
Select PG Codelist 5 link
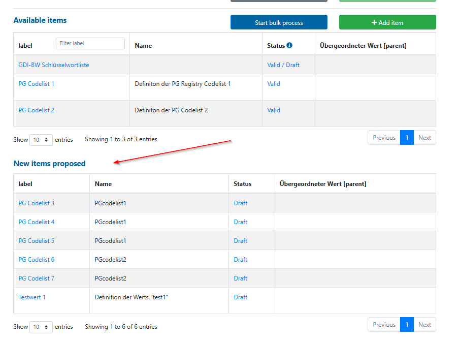36,241
